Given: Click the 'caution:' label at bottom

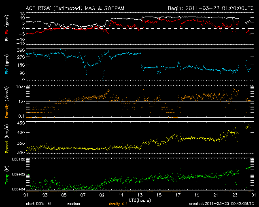Looking at the screenshot, I should 74,204.
